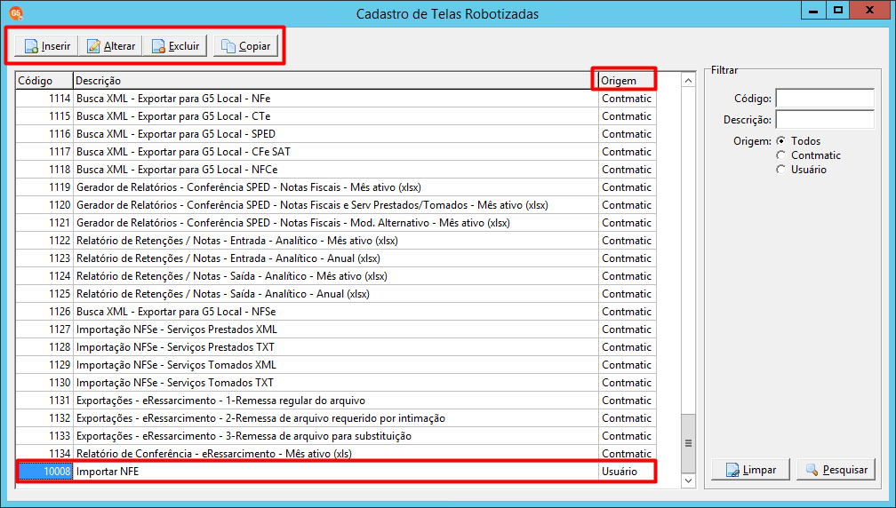The width and height of the screenshot is (896, 508).
Task: Select 'Relatório de Retenções / Notas - Saída - Analítico - Anual'
Action: pos(336,294)
